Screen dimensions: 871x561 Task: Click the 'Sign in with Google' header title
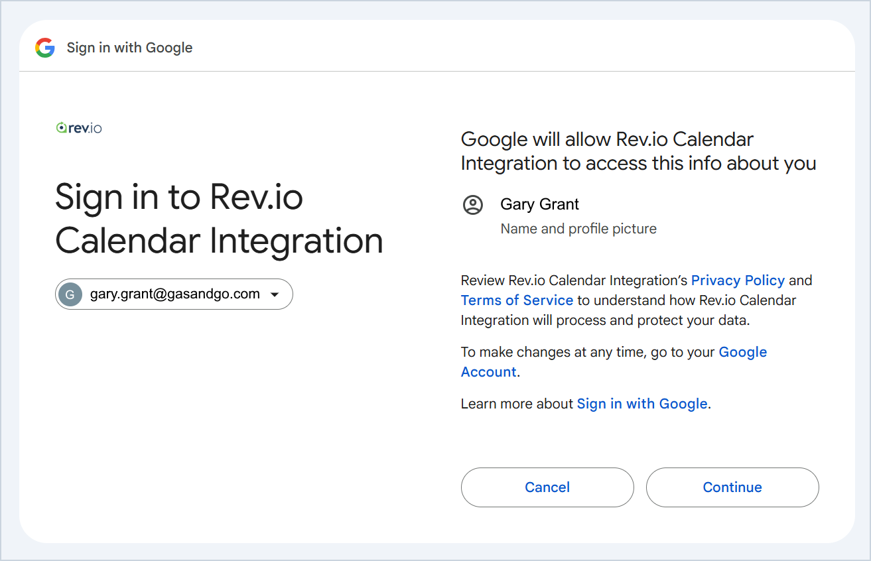click(129, 48)
